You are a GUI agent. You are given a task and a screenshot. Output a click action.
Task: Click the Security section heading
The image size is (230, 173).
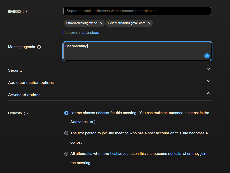click(x=16, y=70)
